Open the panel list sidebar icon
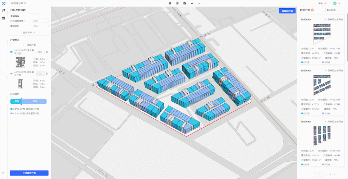Image resolution: width=348 pixels, height=179 pixels. [x=3, y=18]
